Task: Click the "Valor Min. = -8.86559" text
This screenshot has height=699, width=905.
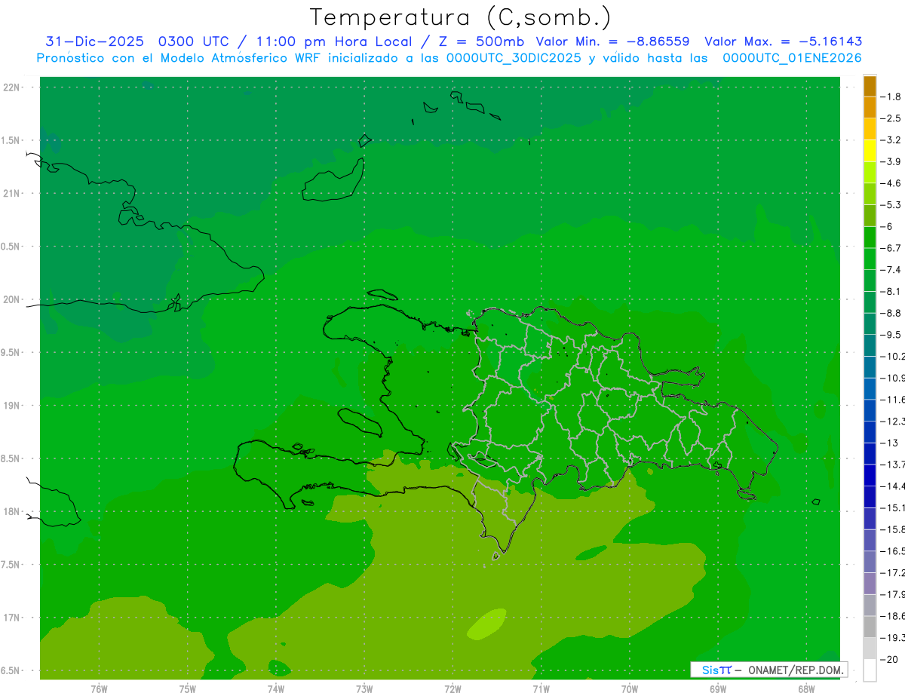Action: [612, 41]
